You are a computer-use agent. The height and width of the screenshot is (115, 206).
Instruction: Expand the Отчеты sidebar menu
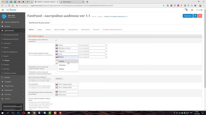[x=13, y=99]
